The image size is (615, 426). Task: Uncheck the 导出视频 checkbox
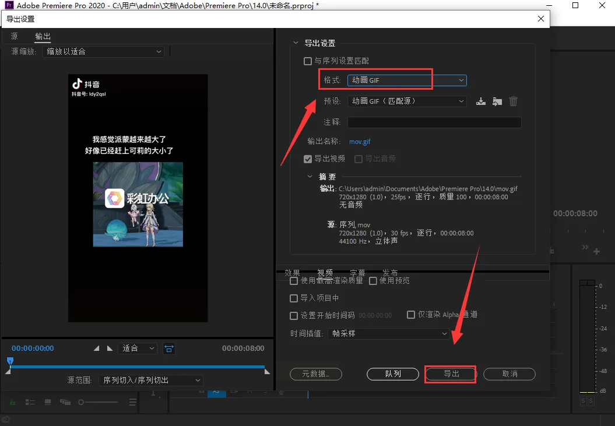(x=308, y=159)
